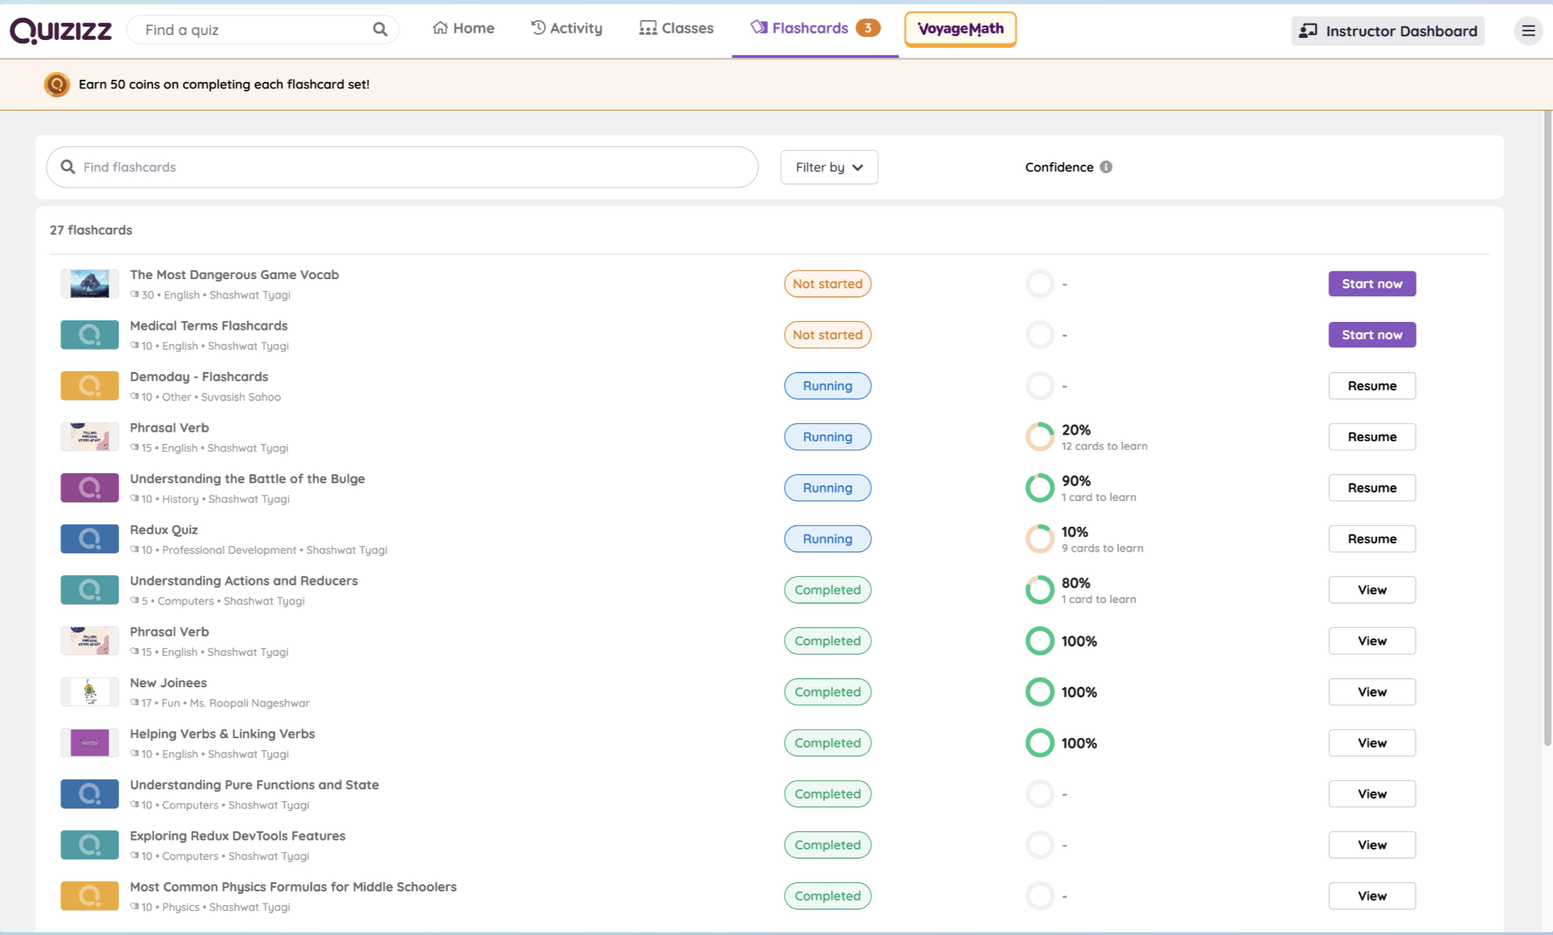Switch to the Classes tab
Viewport: 1553px width, 935px height.
(676, 29)
